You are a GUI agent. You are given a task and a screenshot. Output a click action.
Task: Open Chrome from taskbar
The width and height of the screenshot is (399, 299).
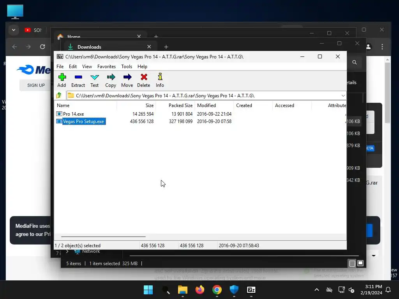(x=217, y=290)
